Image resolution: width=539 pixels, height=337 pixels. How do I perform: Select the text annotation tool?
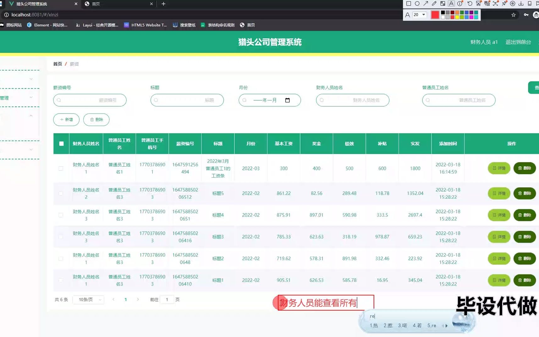(x=451, y=3)
